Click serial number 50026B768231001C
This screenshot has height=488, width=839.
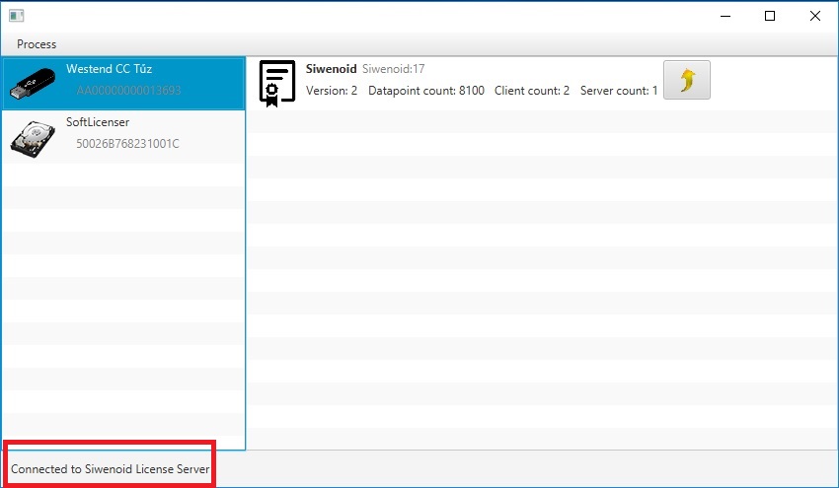coord(127,144)
